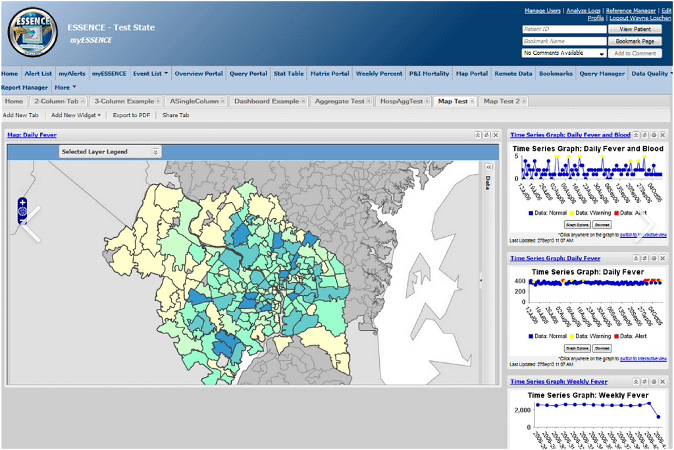The image size is (674, 450).
Task: Refresh the Daily Fever and Blood graph widget
Action: [x=645, y=135]
